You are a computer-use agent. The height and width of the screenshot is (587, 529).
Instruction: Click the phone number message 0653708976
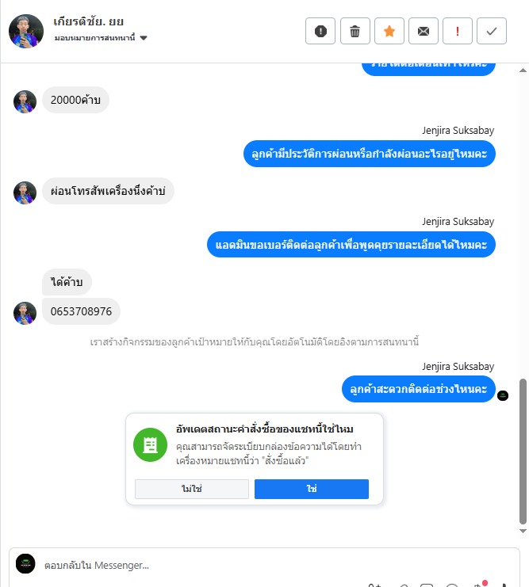pyautogui.click(x=81, y=311)
